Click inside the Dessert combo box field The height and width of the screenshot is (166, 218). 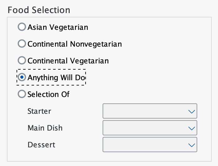click(144, 145)
